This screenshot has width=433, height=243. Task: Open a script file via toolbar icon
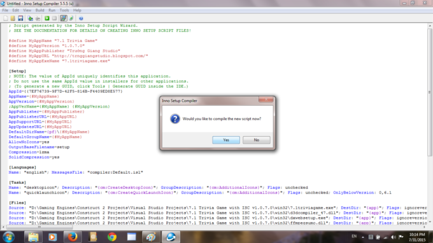pos(13,18)
